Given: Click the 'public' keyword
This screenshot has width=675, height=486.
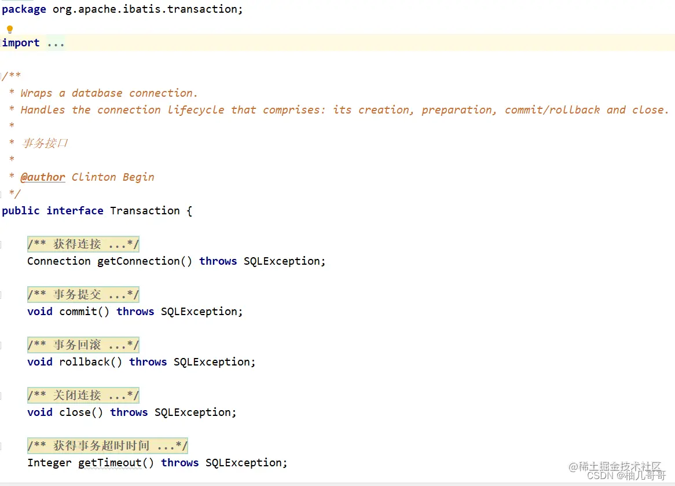Looking at the screenshot, I should (x=21, y=211).
